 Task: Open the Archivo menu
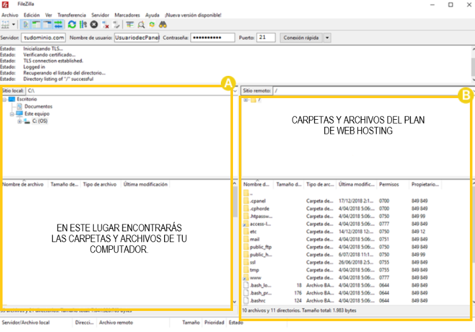pos(10,15)
